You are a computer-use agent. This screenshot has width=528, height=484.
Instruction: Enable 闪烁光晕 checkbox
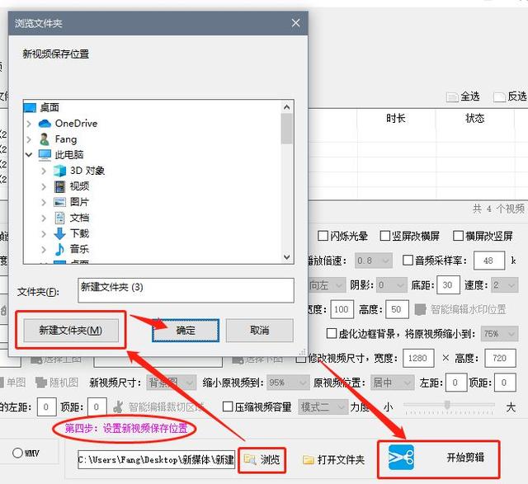(x=323, y=236)
